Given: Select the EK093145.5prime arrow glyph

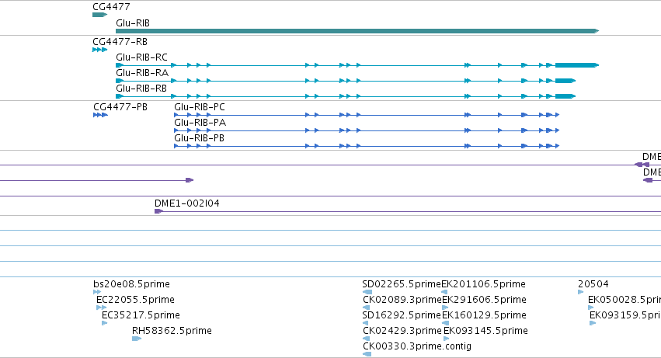Looking at the screenshot, I should click(x=446, y=338).
